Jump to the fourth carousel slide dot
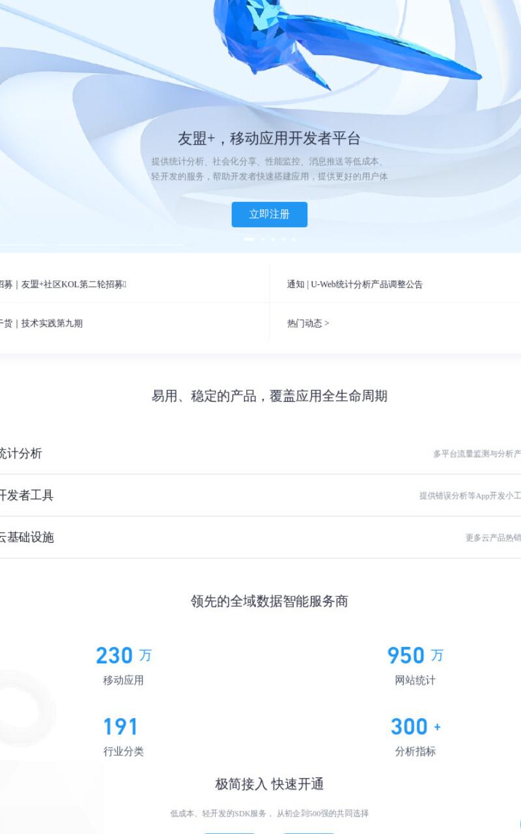521x834 pixels. (x=283, y=239)
